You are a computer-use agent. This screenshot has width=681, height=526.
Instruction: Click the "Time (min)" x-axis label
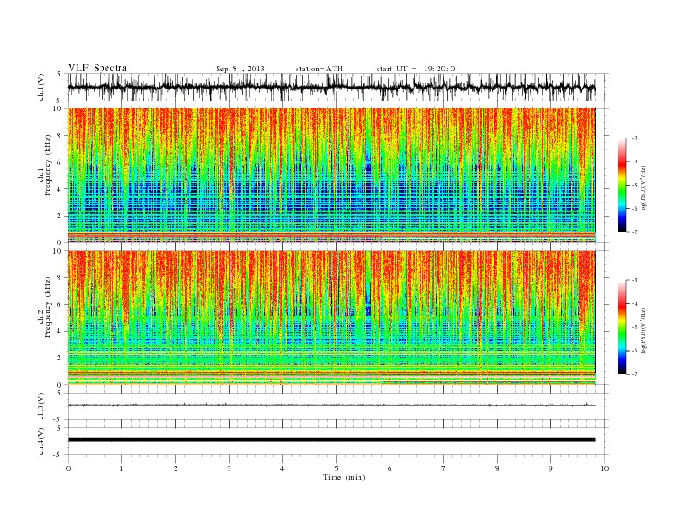pos(344,477)
